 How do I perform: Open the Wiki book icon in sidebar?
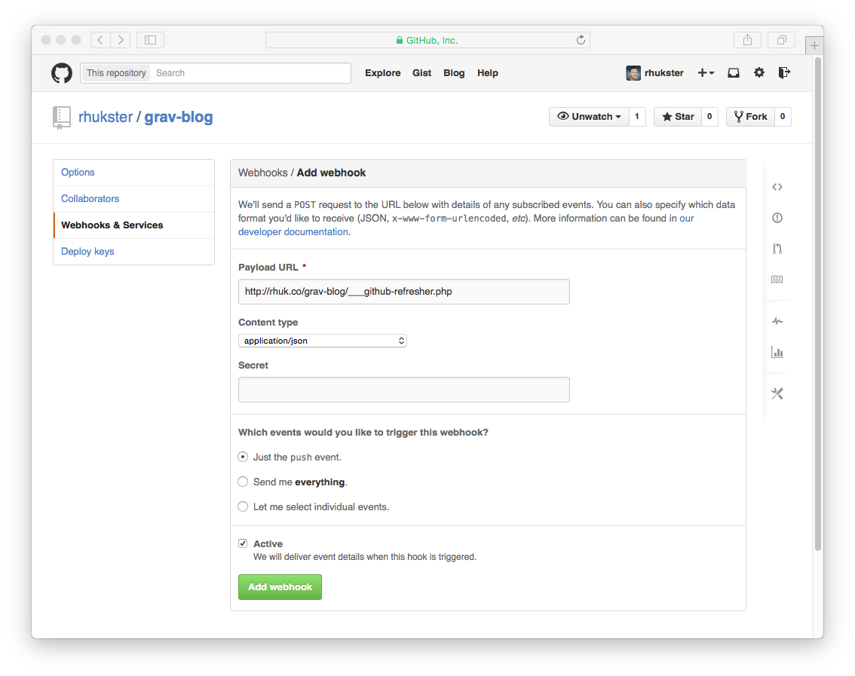(x=777, y=280)
